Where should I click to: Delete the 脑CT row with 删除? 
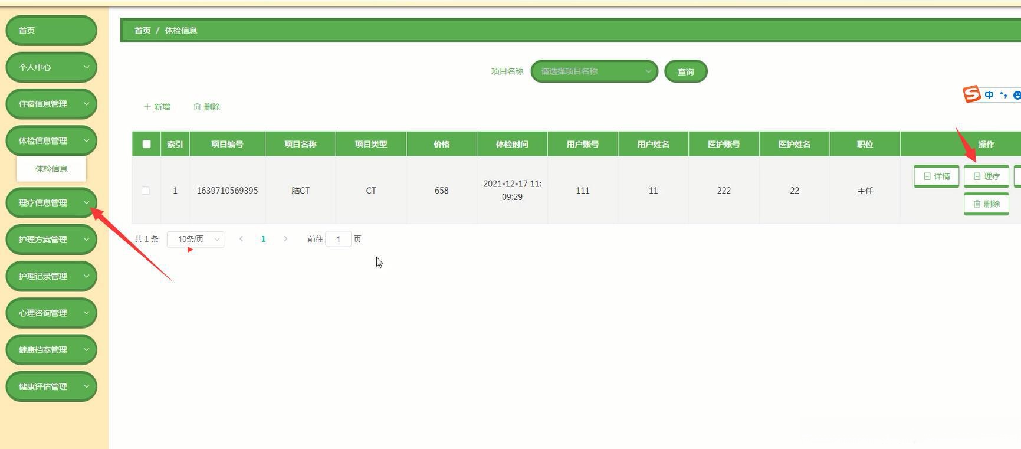[986, 204]
